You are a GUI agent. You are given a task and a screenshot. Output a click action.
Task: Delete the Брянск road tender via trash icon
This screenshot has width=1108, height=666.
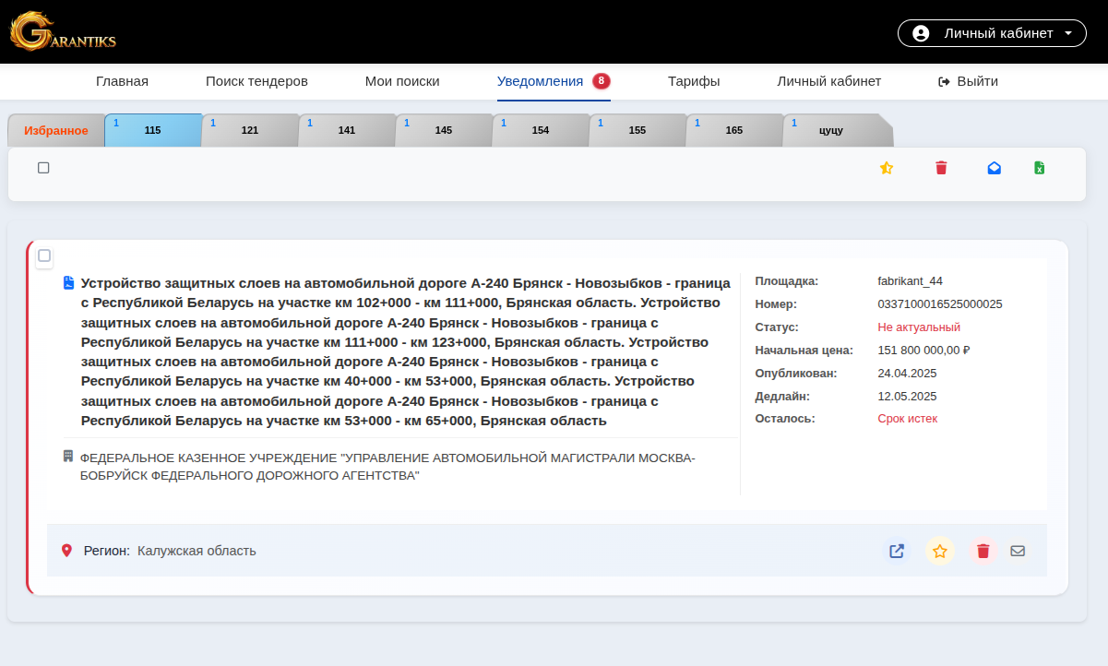pos(983,551)
